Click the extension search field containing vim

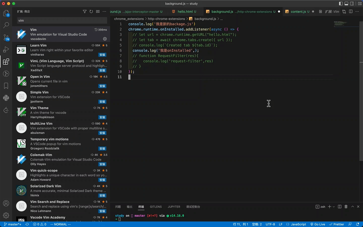[x=62, y=20]
